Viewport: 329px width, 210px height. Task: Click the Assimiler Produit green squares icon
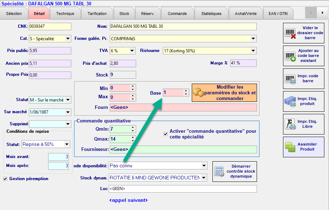click(290, 147)
